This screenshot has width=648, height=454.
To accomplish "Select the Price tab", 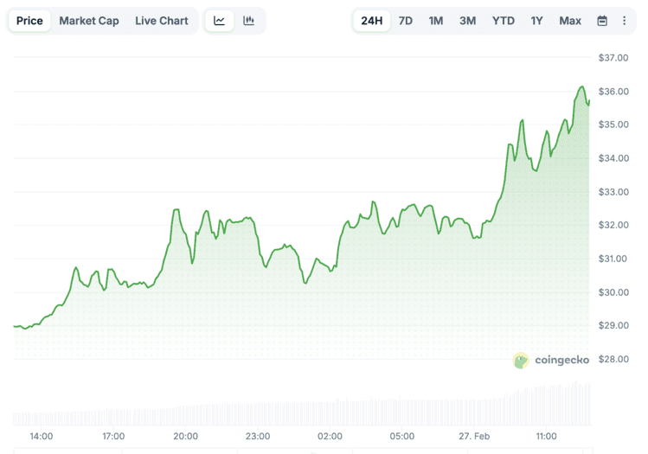I will pyautogui.click(x=29, y=21).
